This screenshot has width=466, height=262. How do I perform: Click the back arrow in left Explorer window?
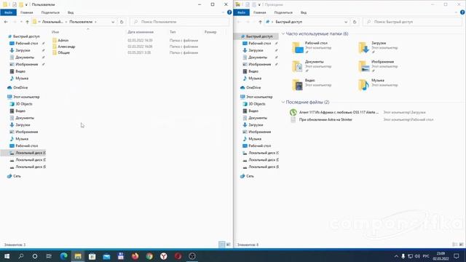point(6,22)
